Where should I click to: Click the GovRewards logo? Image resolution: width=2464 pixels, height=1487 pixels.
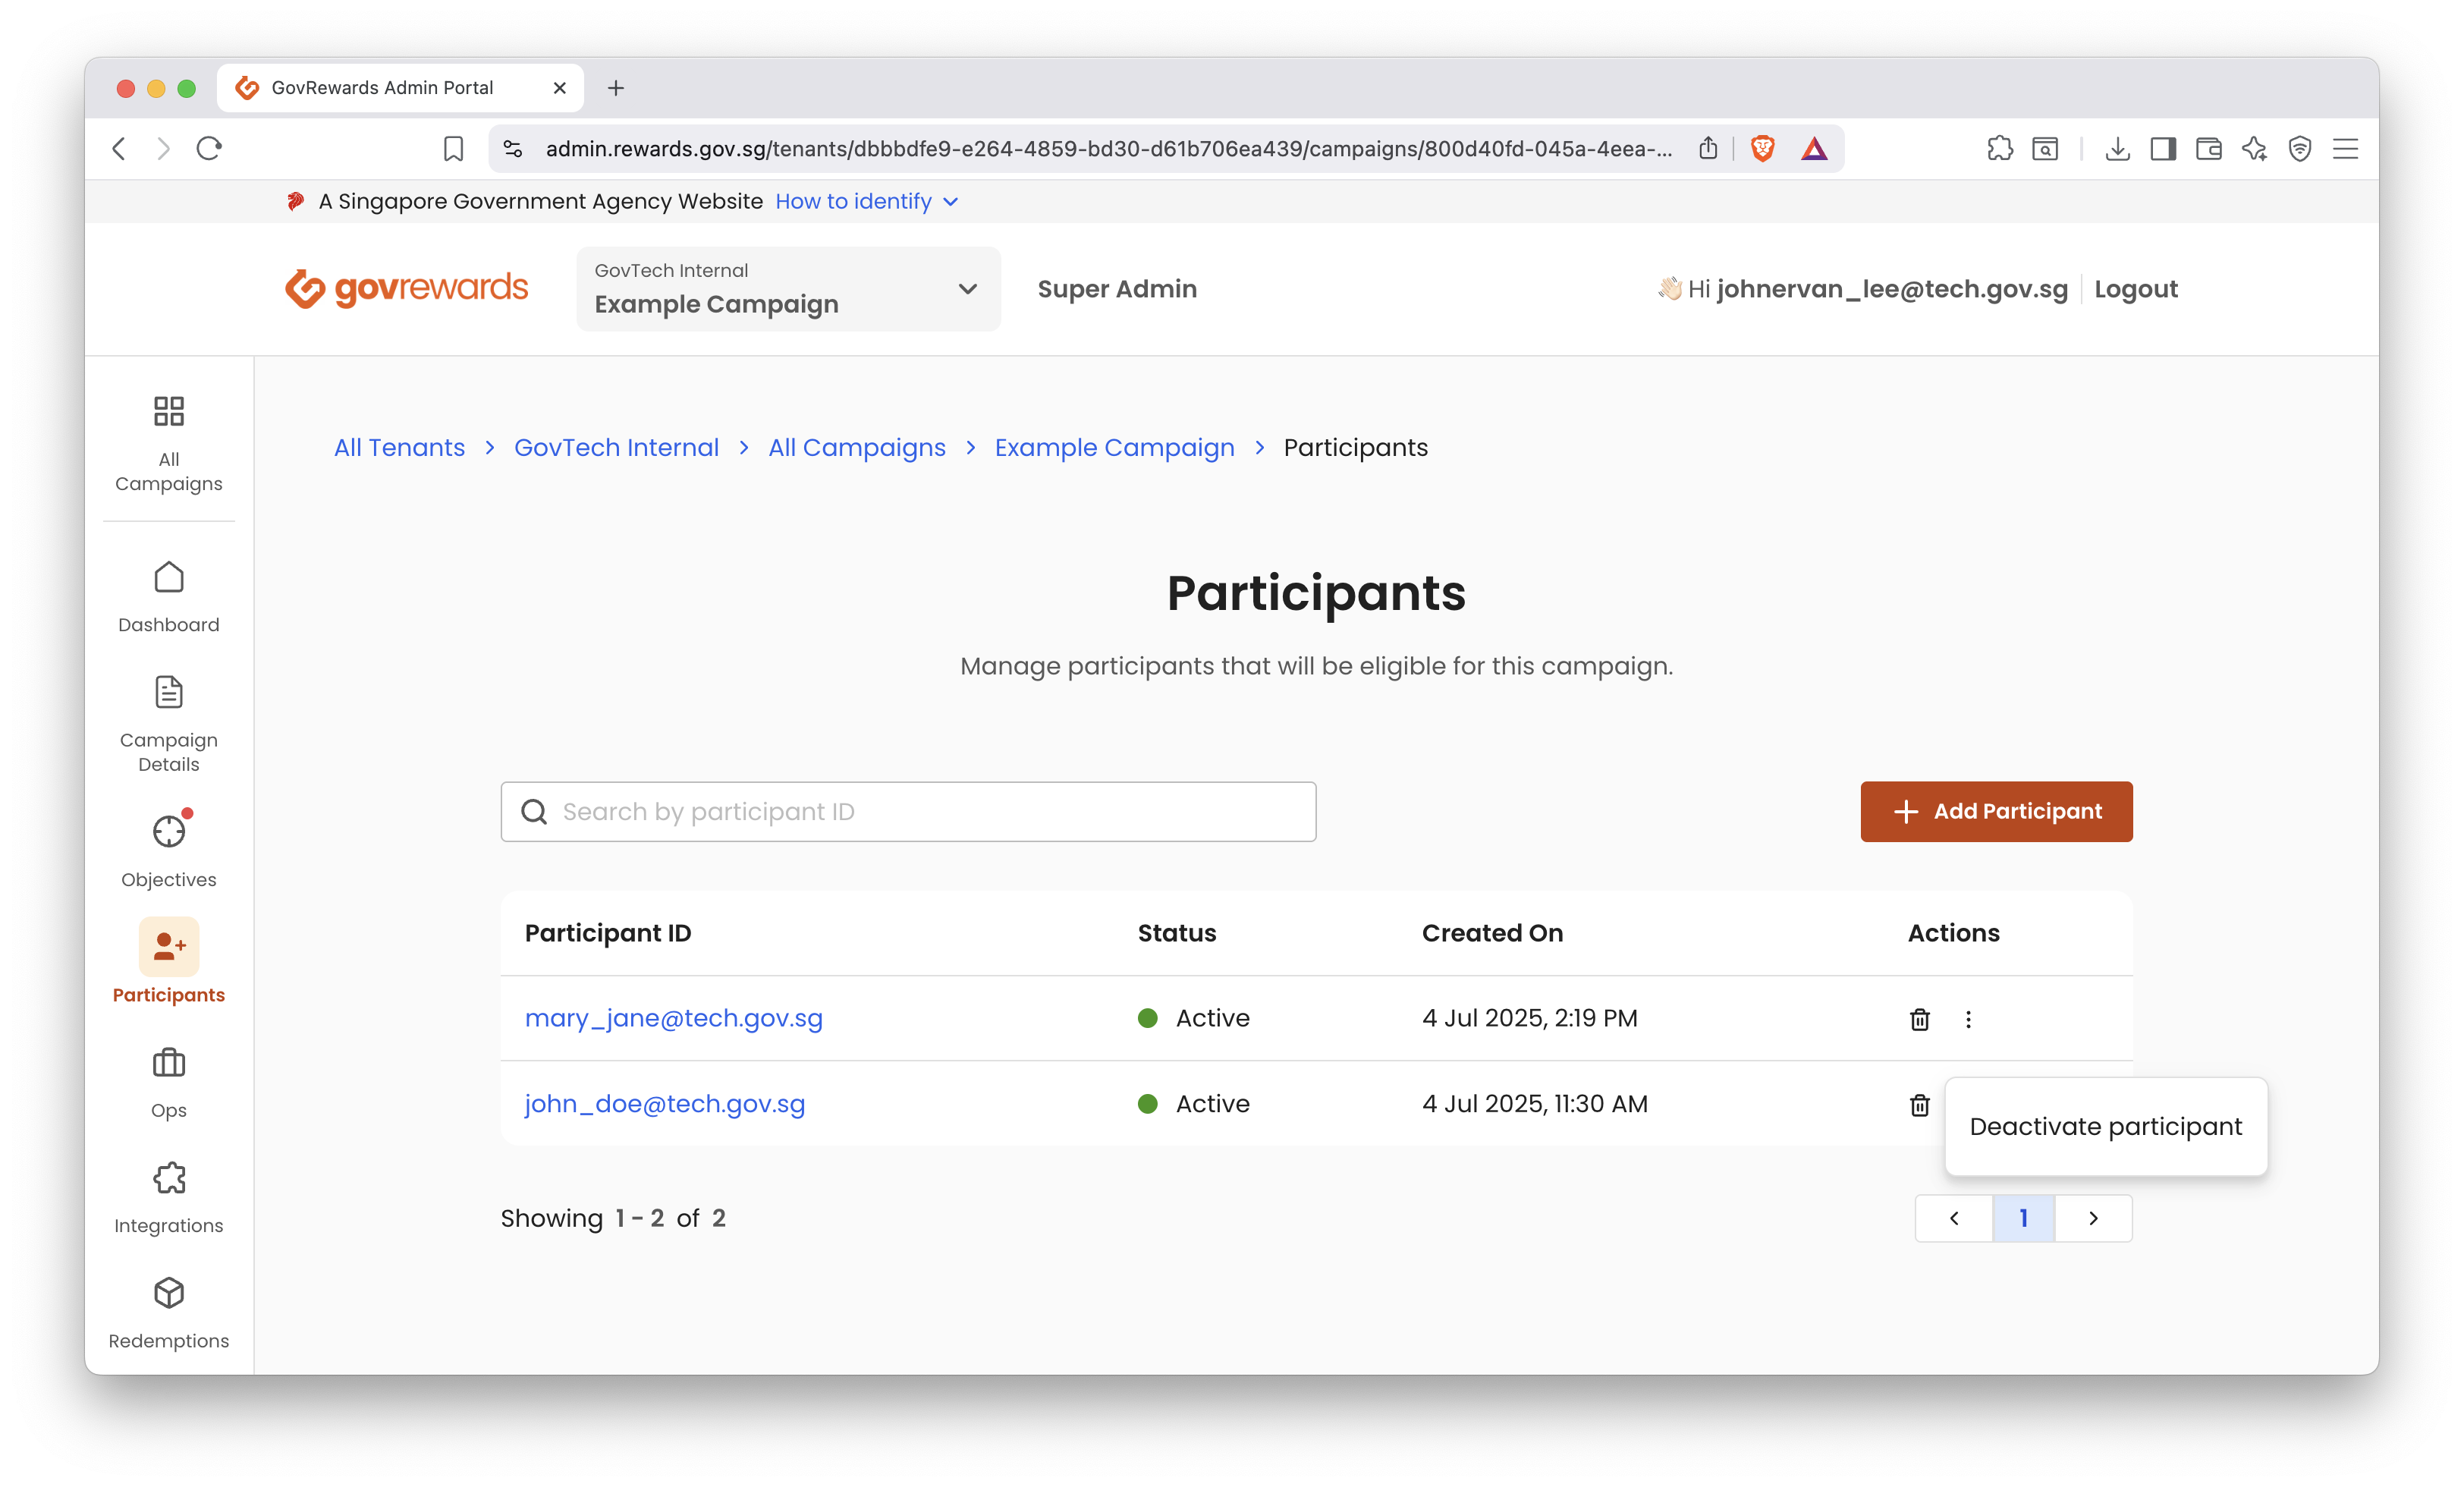pyautogui.click(x=407, y=288)
